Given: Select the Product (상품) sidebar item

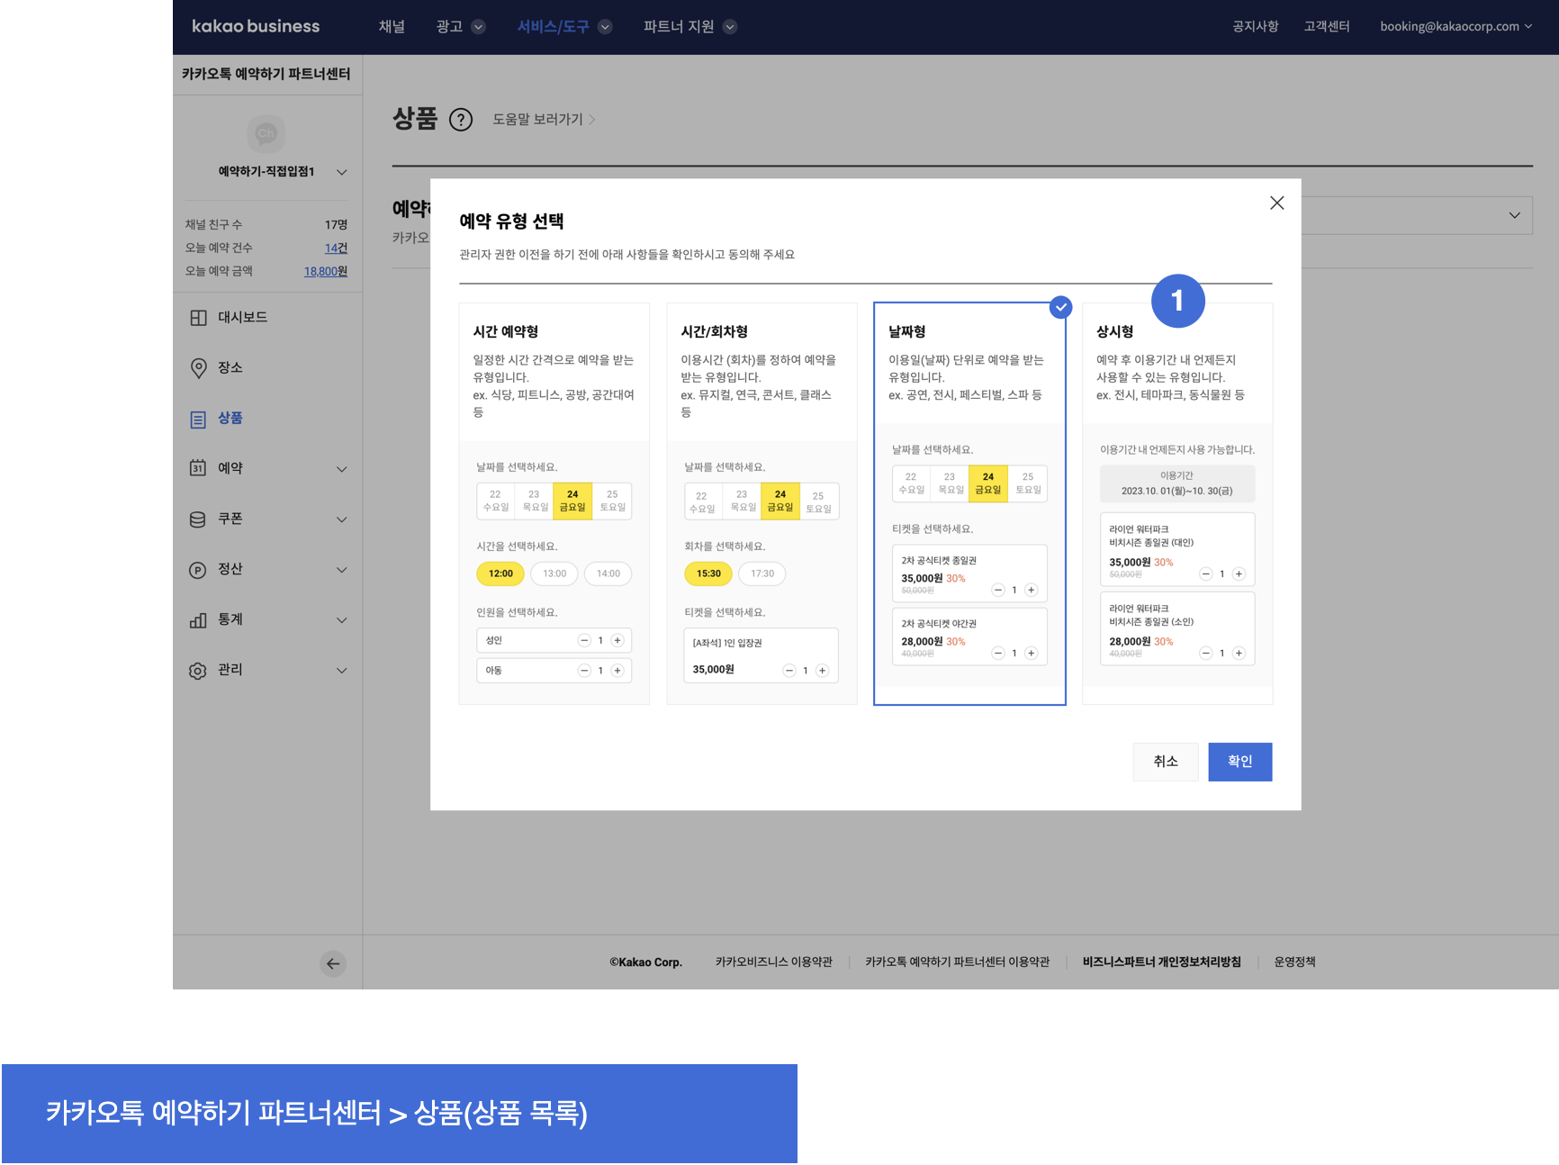Looking at the screenshot, I should point(230,419).
